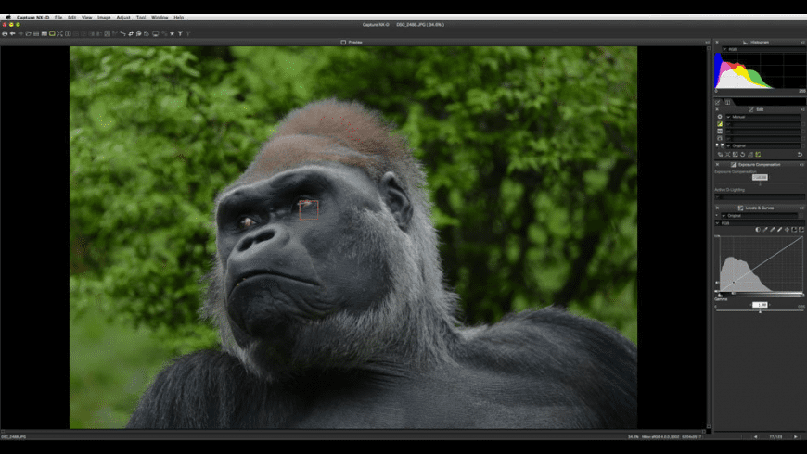Open the Image menu
The width and height of the screenshot is (807, 454).
click(x=104, y=17)
